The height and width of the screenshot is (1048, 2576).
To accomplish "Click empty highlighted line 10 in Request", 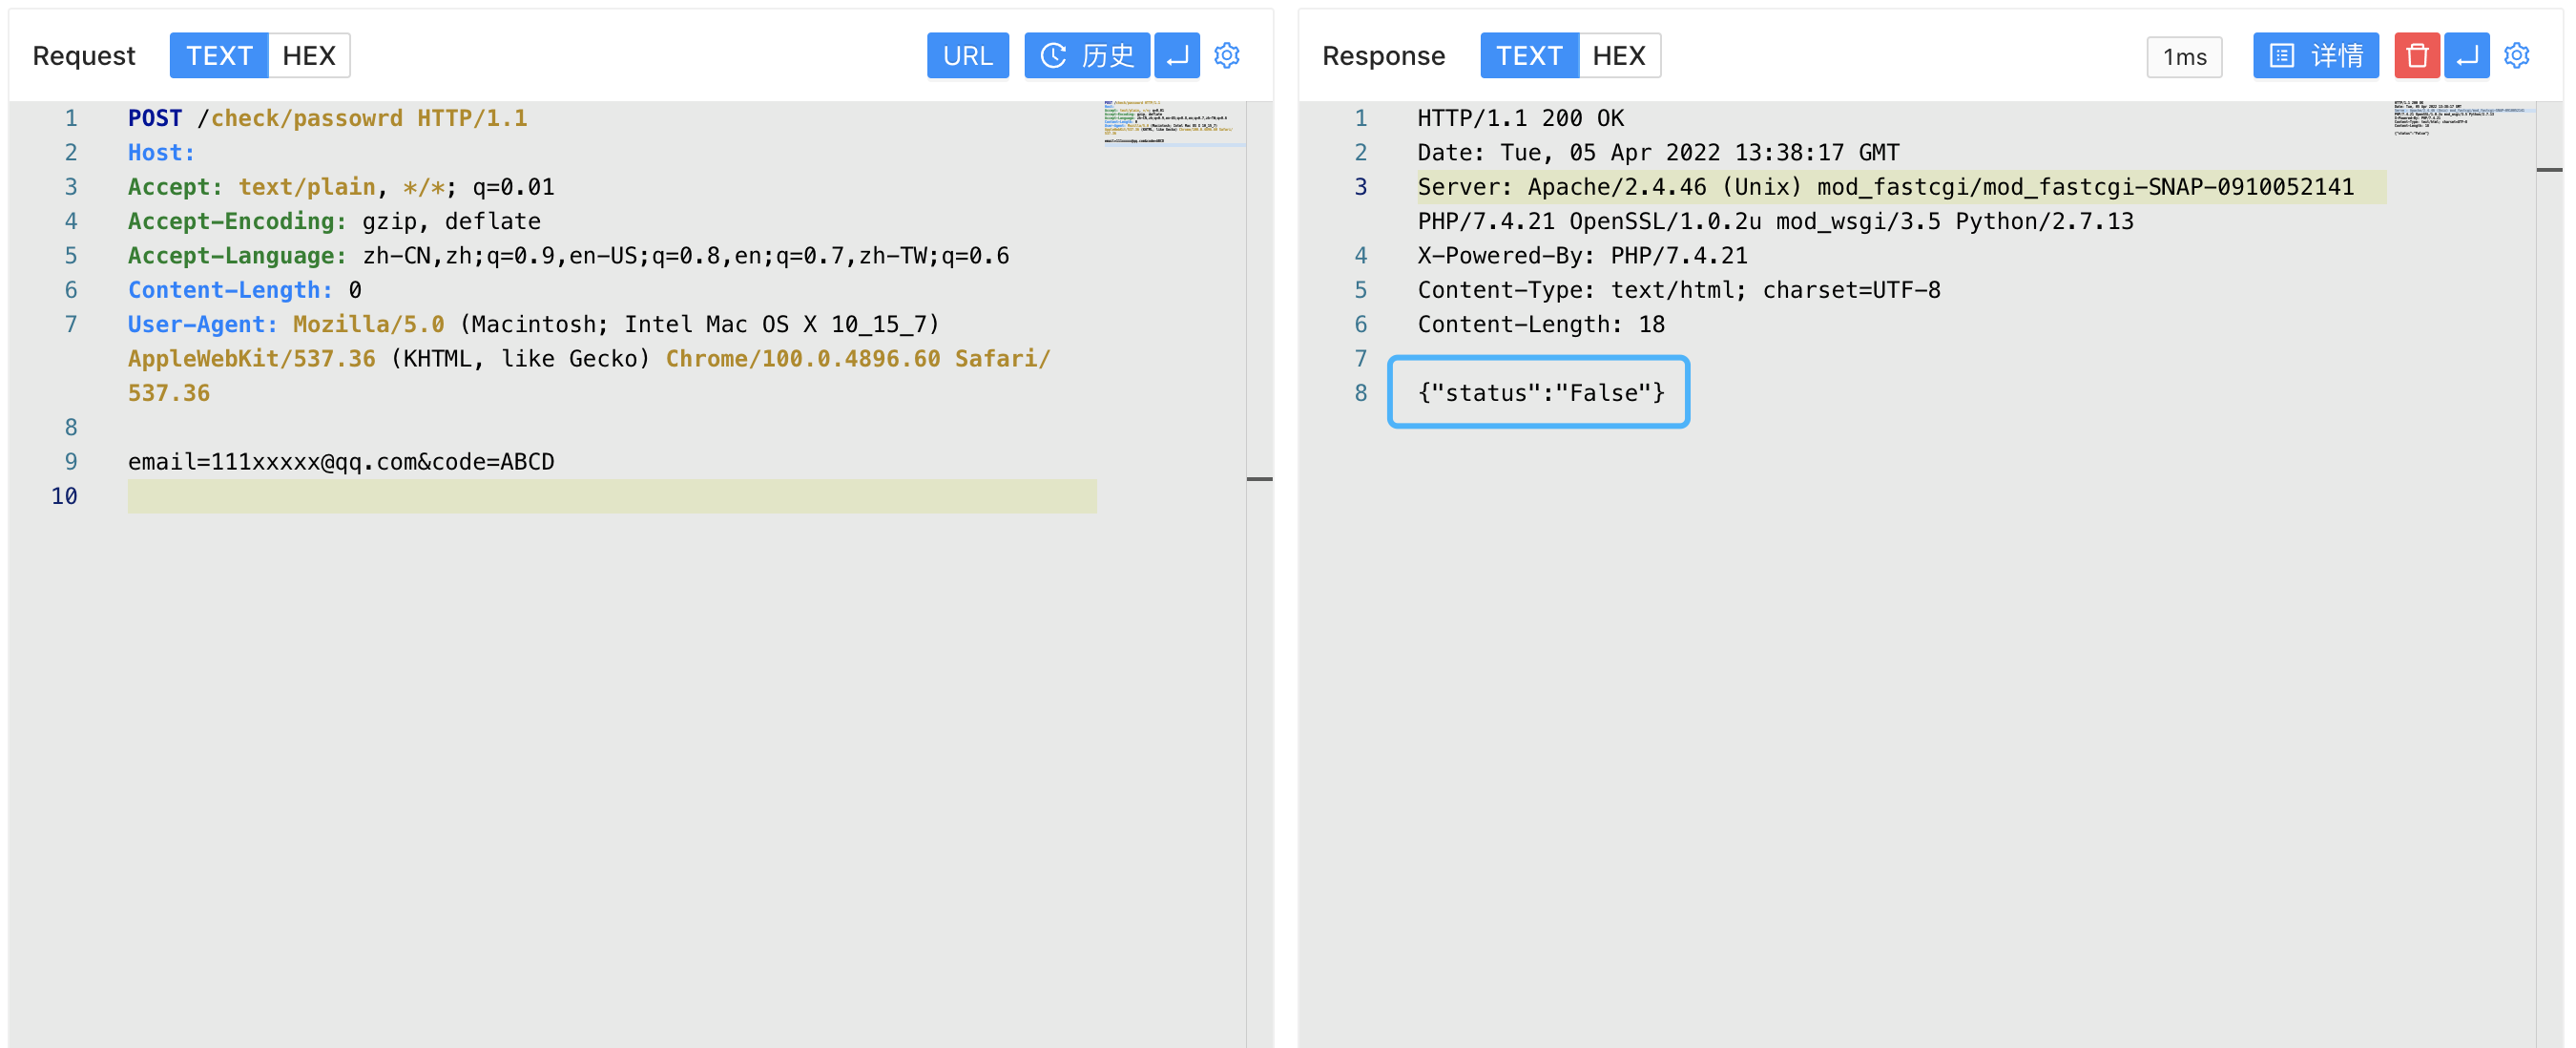I will (x=612, y=496).
